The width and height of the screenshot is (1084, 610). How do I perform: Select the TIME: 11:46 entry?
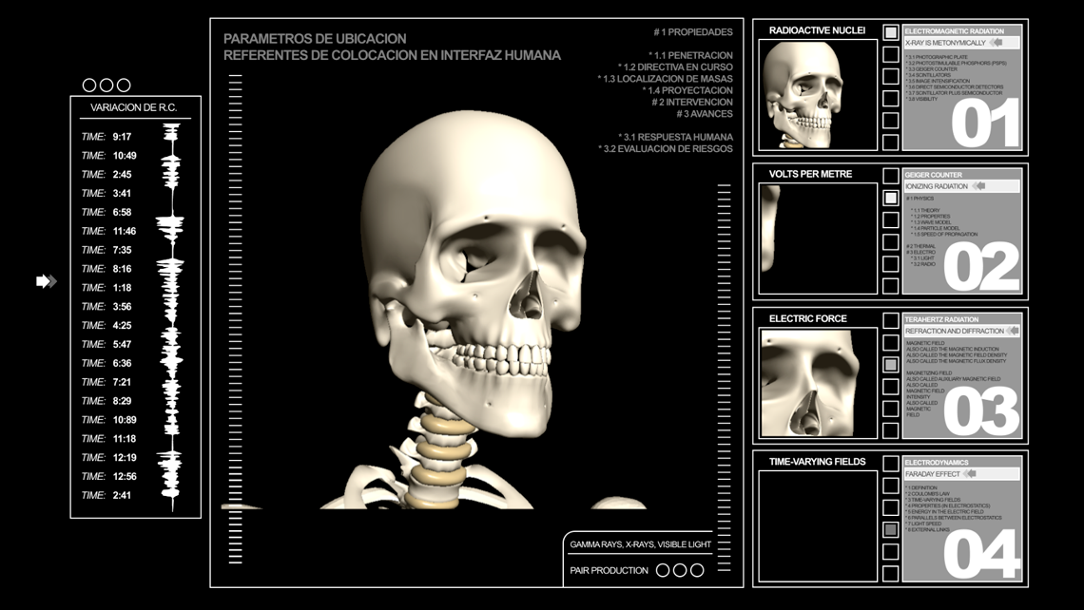pos(109,231)
